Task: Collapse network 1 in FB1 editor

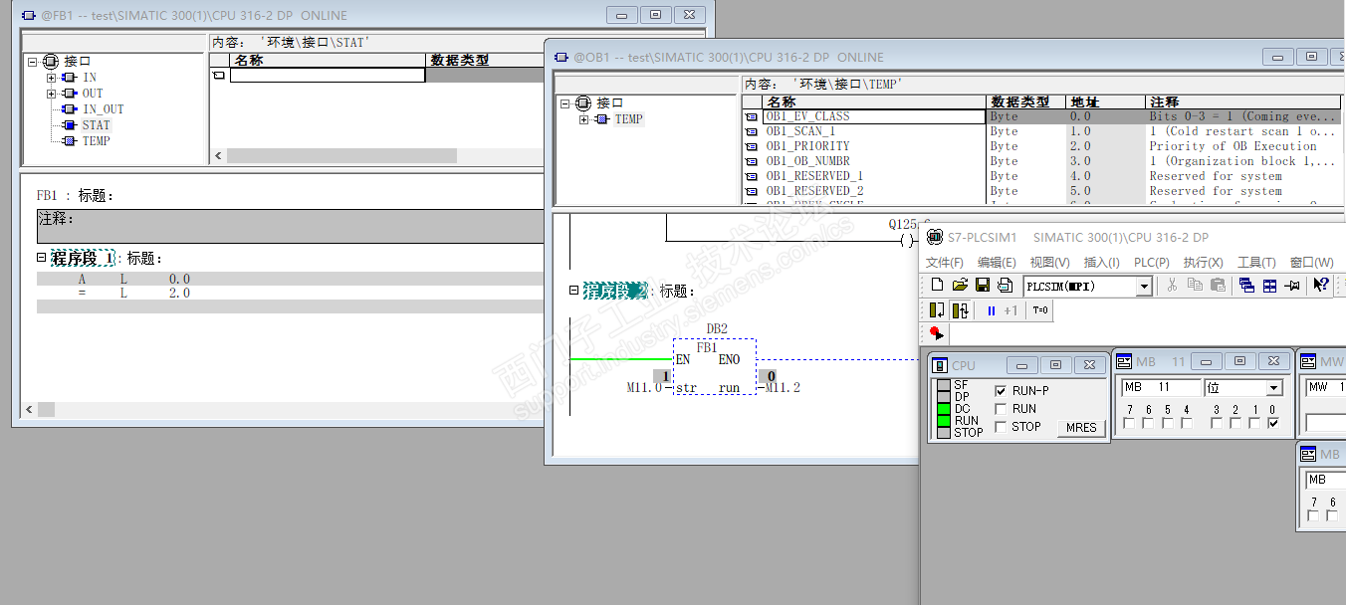Action: point(42,257)
